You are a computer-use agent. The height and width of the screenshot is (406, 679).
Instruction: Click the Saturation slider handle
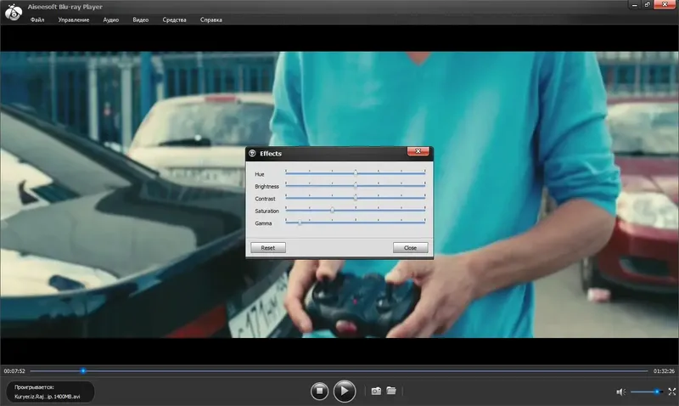[x=332, y=210]
